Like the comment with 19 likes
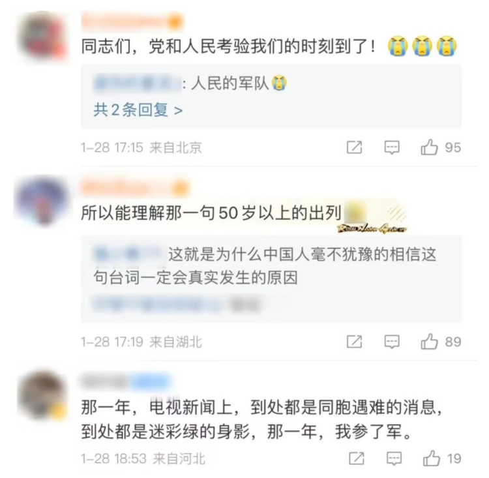489x478 pixels. coord(432,458)
